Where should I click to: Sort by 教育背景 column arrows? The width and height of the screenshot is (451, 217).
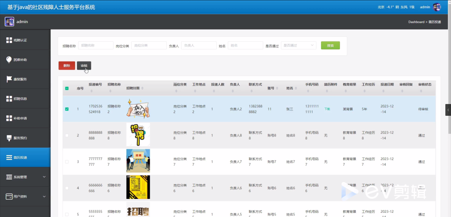click(x=346, y=91)
